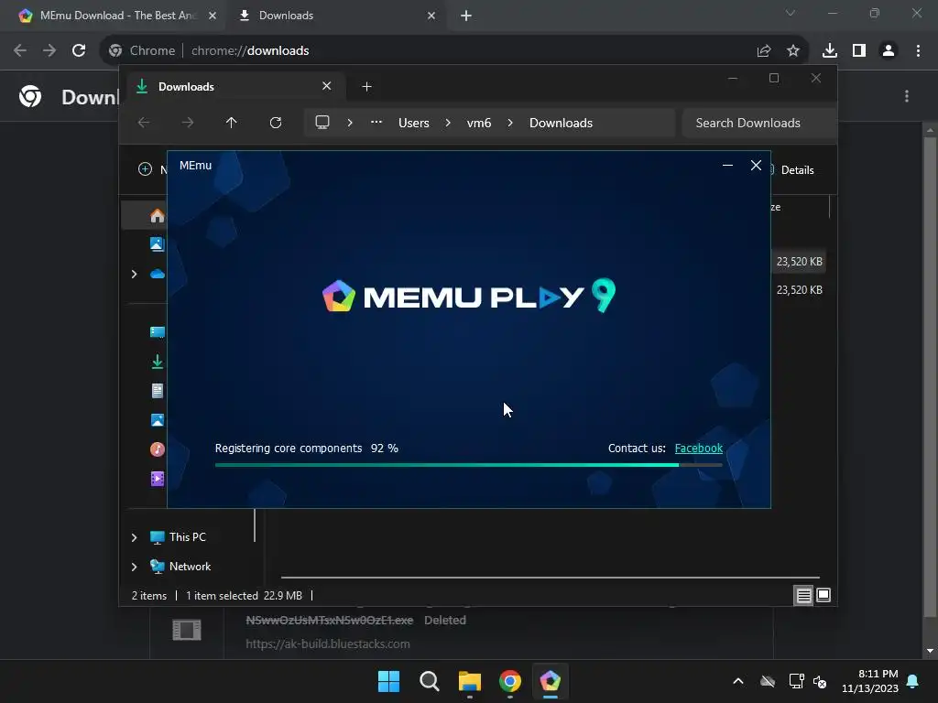Navigate to Users in breadcrumb
Screen dimensions: 938x703
pos(414,124)
